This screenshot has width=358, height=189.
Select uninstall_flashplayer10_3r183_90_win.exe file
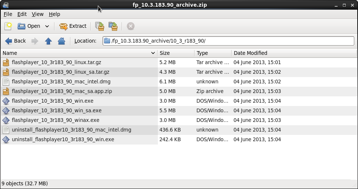click(63, 139)
